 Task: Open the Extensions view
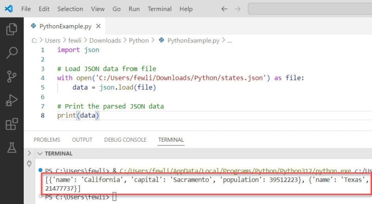[x=12, y=124]
